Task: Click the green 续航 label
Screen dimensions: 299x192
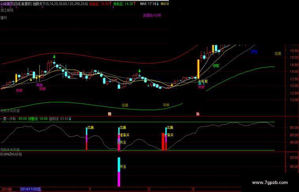Action: click(x=216, y=66)
